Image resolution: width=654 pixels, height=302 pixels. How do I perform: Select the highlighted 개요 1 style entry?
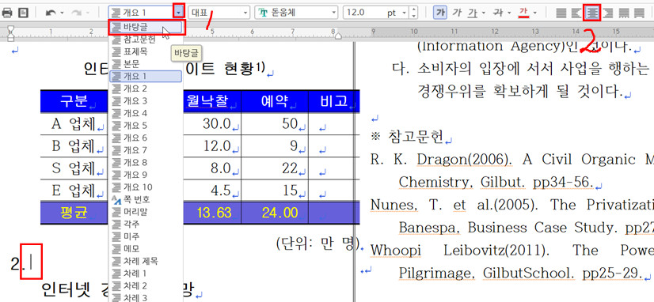146,76
